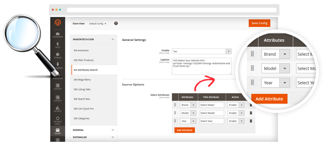
Task: Open the Catalog sidebar icon
Action: pos(58,55)
